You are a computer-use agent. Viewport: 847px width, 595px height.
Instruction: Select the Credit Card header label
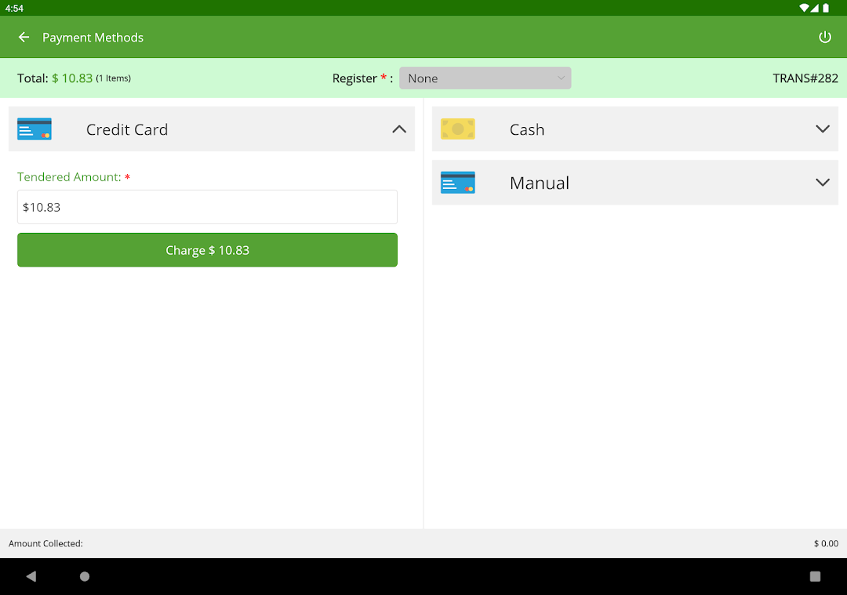(x=127, y=130)
